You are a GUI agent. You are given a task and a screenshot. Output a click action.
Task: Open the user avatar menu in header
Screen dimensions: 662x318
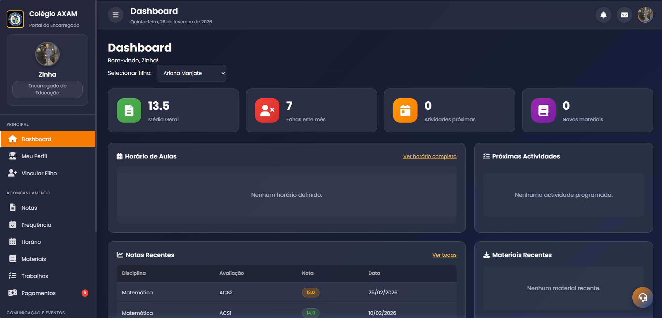click(x=645, y=15)
